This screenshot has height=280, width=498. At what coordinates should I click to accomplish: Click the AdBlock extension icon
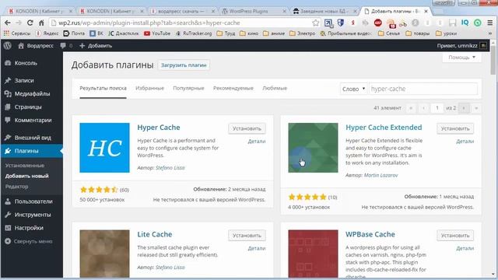coord(377,23)
